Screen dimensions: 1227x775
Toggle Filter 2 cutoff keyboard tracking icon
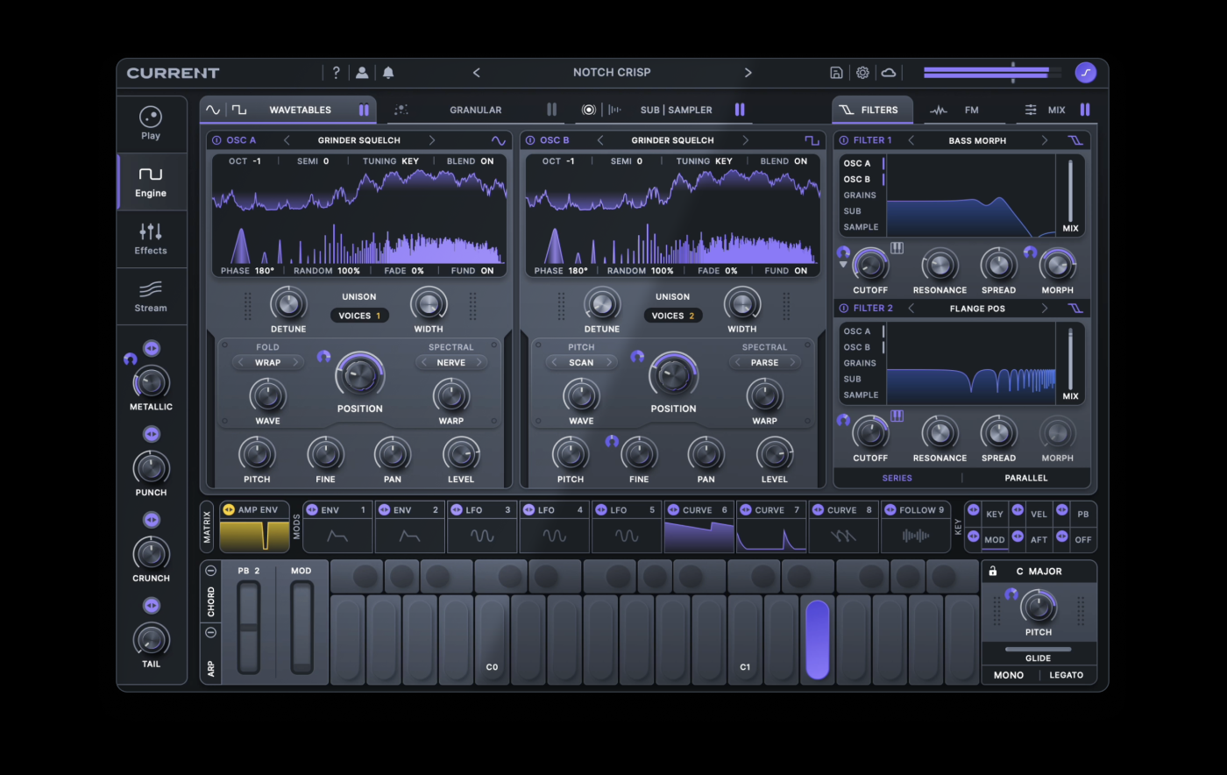897,416
